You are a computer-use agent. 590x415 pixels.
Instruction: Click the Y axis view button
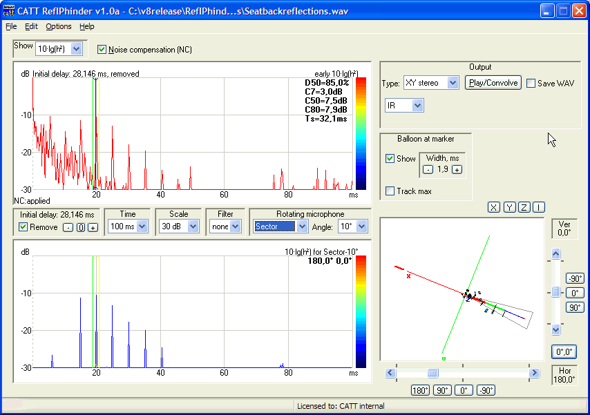tap(510, 207)
